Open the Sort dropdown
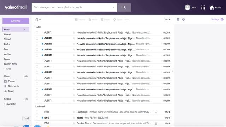226x127 pixels. [167, 20]
